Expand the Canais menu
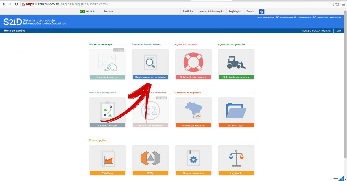The height and width of the screenshot is (181, 347). 250,11
